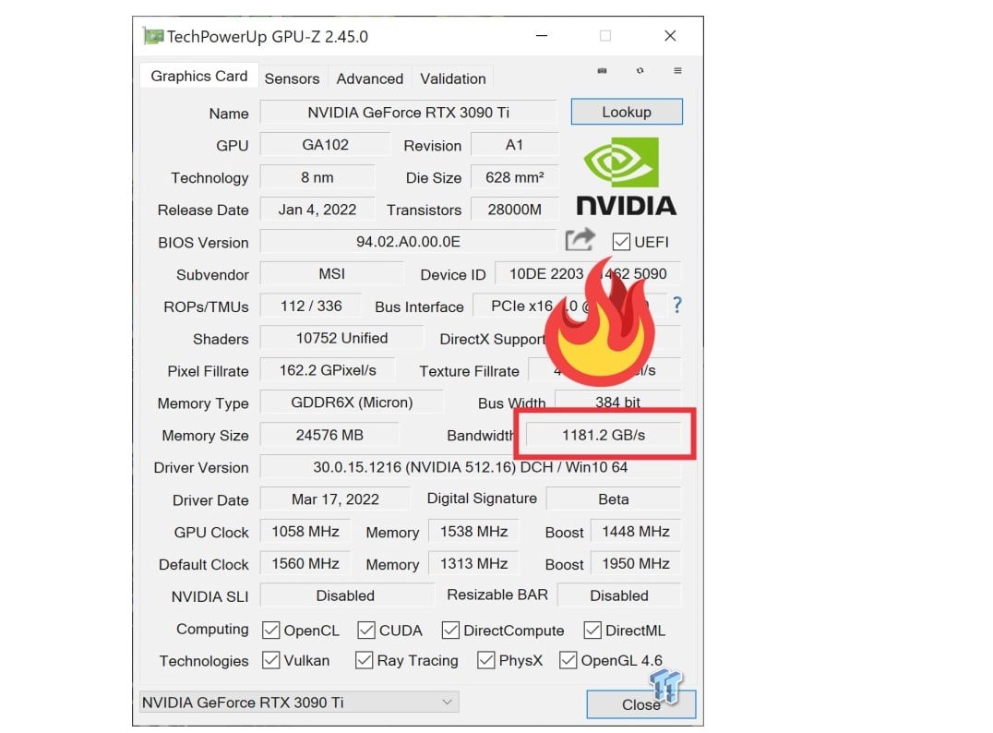Viewport: 993px width, 733px height.
Task: Click the GPU-Z app icon in the title bar
Action: coord(152,37)
